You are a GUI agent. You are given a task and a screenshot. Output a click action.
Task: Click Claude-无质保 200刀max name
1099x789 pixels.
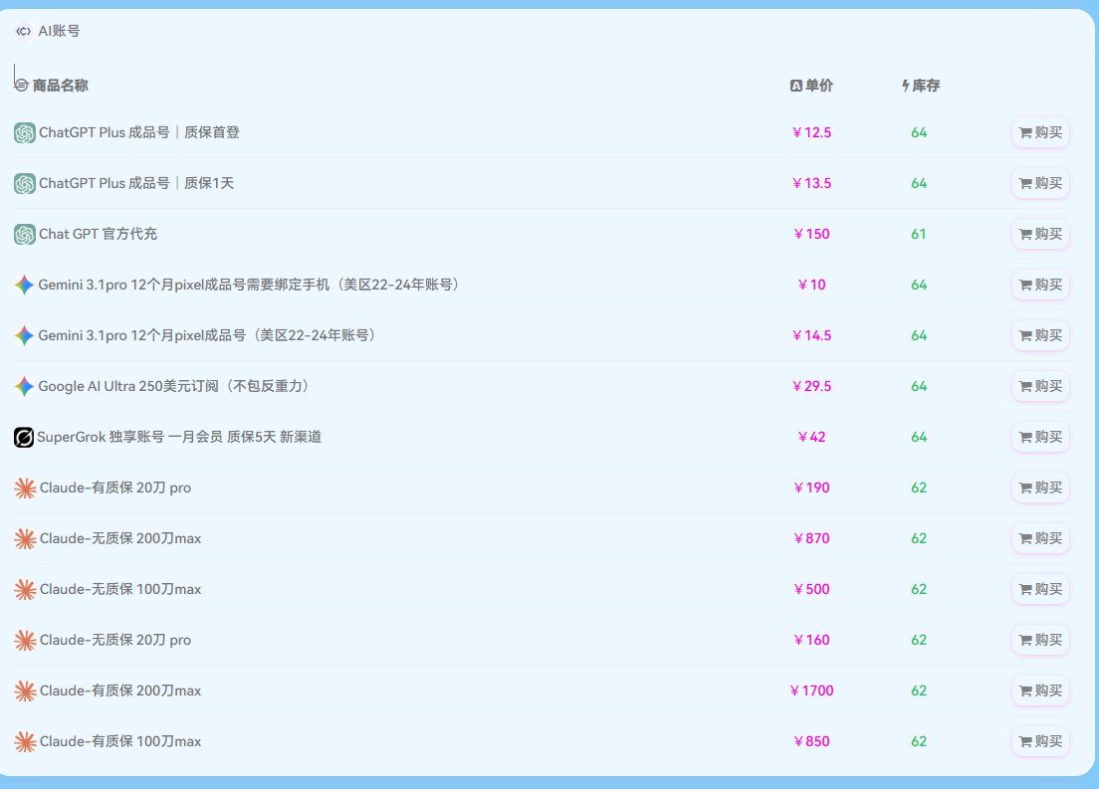(119, 538)
